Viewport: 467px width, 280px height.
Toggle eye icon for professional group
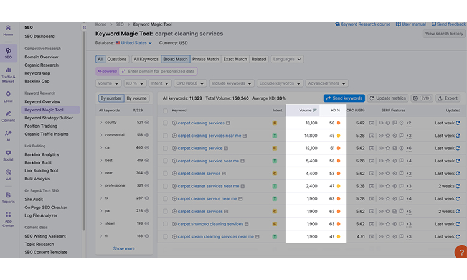(147, 185)
